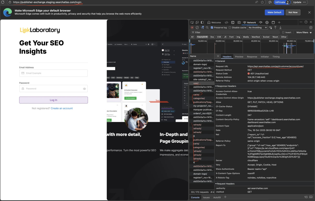
Task: Clear the network log
Action: coord(197,28)
